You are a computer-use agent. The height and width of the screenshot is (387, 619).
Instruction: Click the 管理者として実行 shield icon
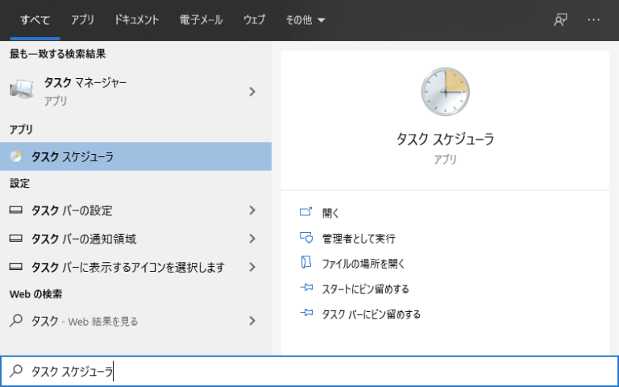[x=305, y=238]
